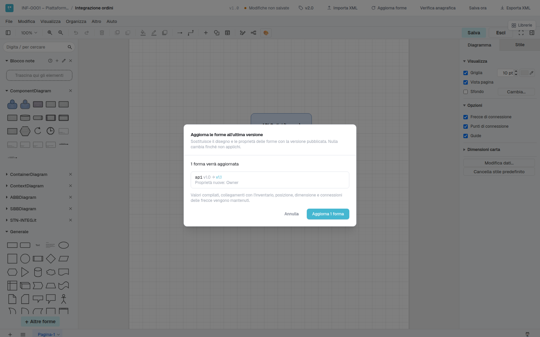Click Annulla in the dialog
This screenshot has width=540, height=337.
(x=292, y=214)
